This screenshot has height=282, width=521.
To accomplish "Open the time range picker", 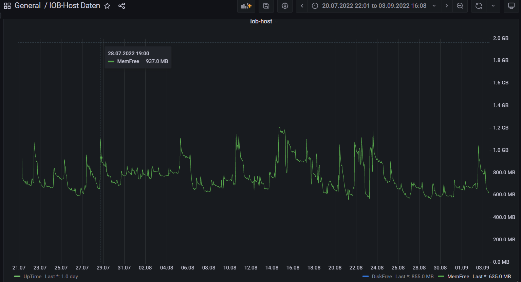I will 374,6.
